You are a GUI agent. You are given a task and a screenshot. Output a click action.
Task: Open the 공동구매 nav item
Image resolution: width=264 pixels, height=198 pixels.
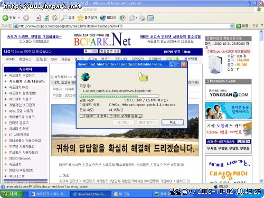pyautogui.click(x=173, y=59)
